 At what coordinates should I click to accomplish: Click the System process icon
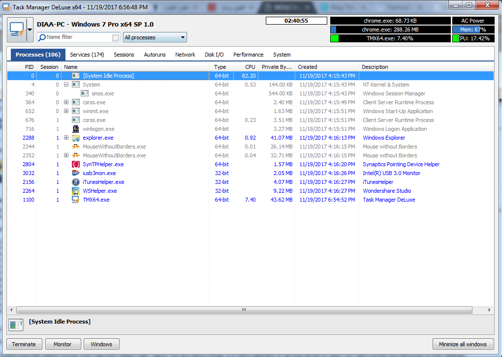point(76,85)
